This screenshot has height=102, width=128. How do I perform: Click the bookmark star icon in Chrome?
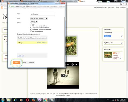pos(123,4)
